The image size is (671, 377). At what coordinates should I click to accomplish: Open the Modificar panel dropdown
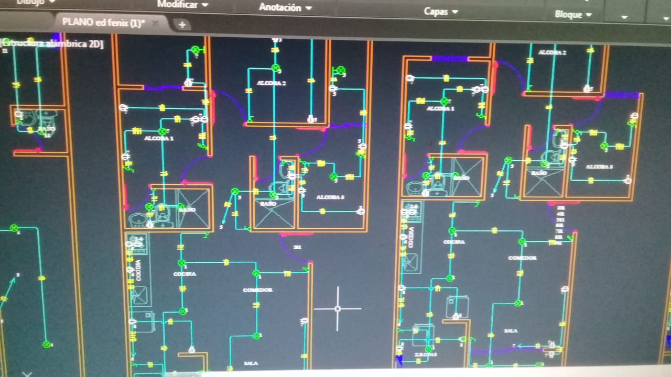point(182,5)
